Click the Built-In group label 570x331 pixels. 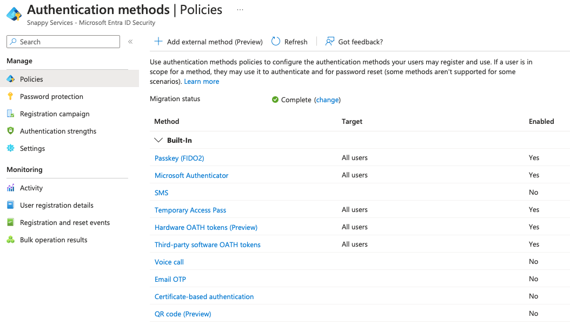tap(179, 140)
